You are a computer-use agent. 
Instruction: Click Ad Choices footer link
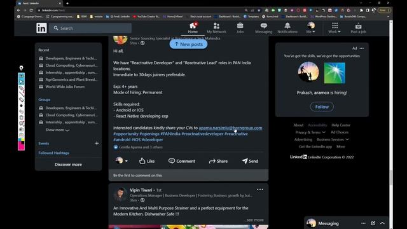tap(340, 132)
